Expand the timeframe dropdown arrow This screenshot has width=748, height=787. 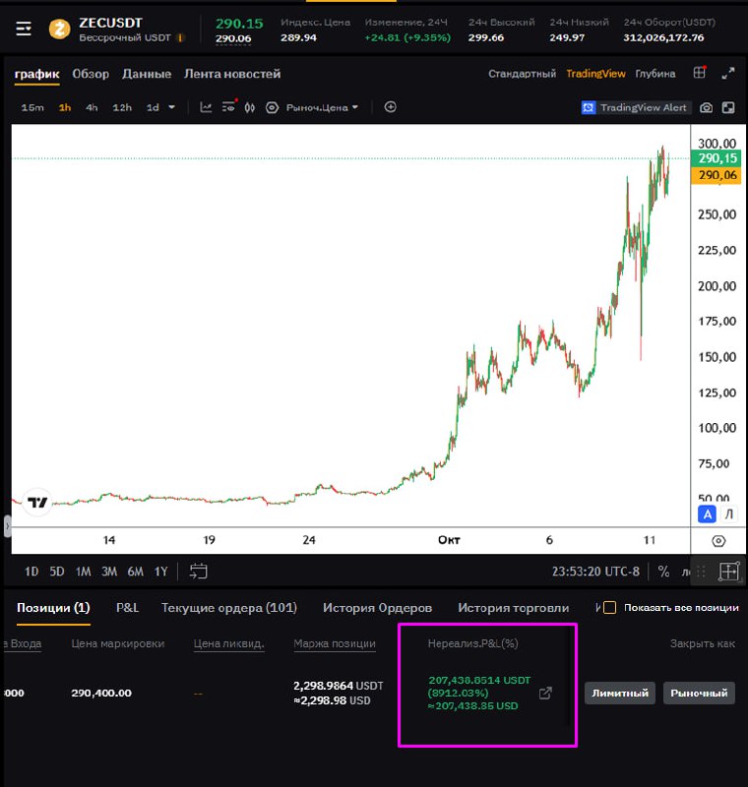click(x=171, y=107)
